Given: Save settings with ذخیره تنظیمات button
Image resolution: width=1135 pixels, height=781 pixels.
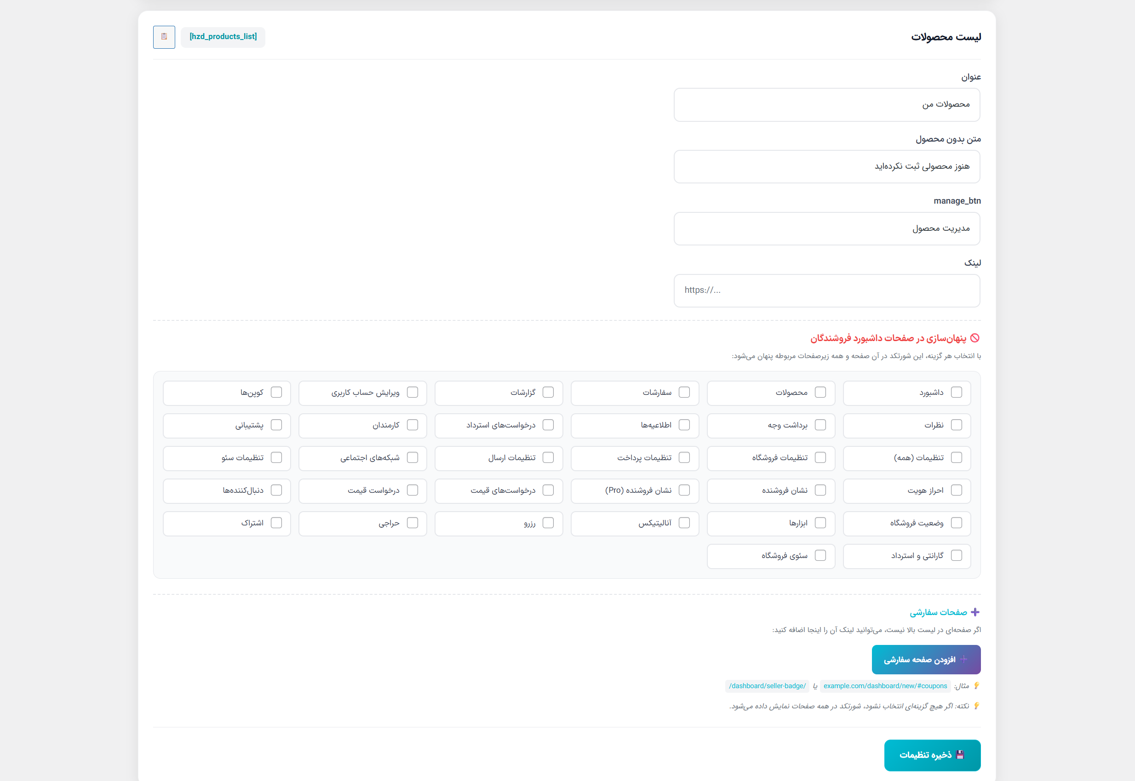Looking at the screenshot, I should click(932, 755).
